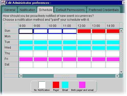
Task: Select the Sun 9:00 schedule cell
Action: [41, 31]
